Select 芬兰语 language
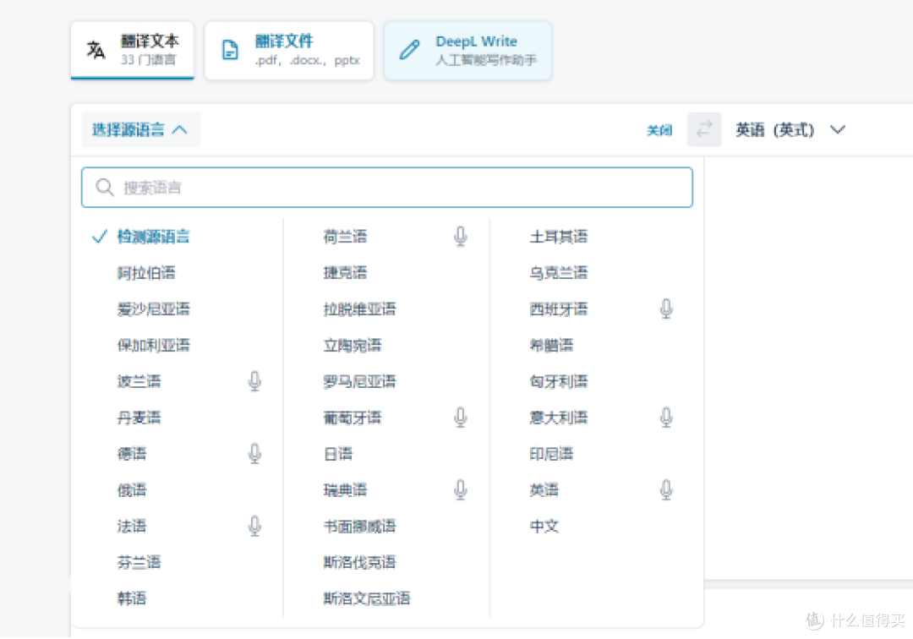The height and width of the screenshot is (639, 913). (x=139, y=562)
